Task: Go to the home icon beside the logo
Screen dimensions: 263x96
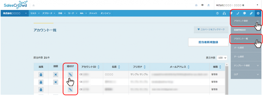Action: (x=34, y=5)
